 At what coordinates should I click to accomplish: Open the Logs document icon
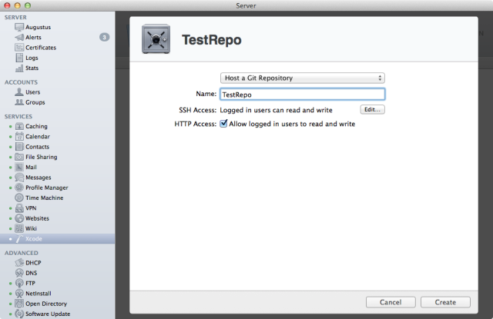[19, 58]
